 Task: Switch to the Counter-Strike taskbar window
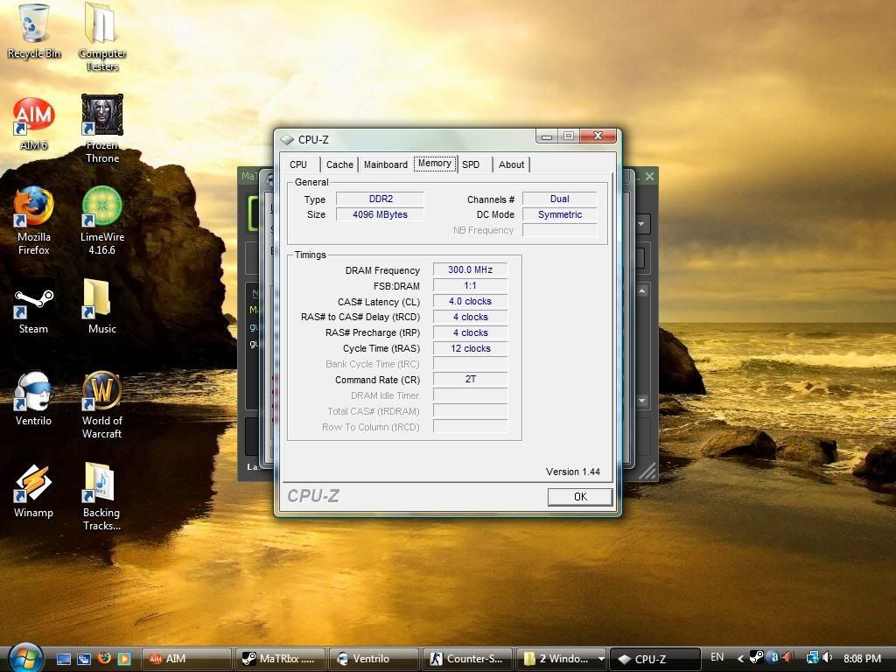click(x=466, y=658)
